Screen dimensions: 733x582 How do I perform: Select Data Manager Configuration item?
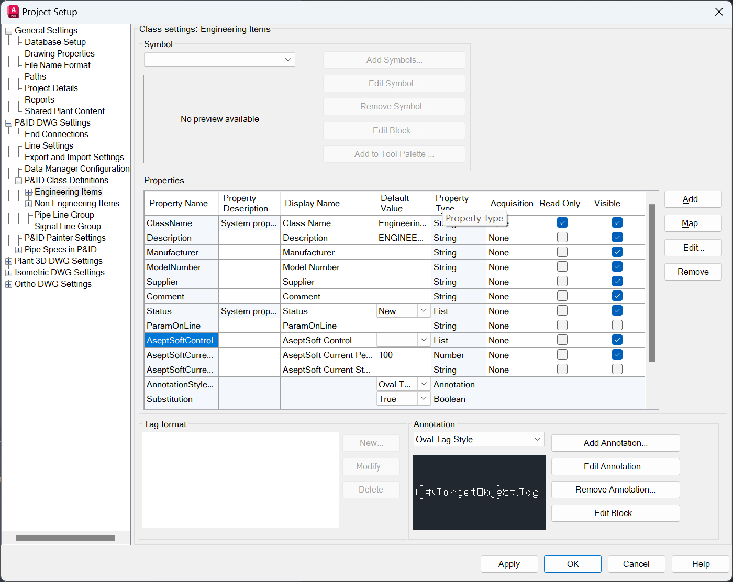(x=77, y=169)
